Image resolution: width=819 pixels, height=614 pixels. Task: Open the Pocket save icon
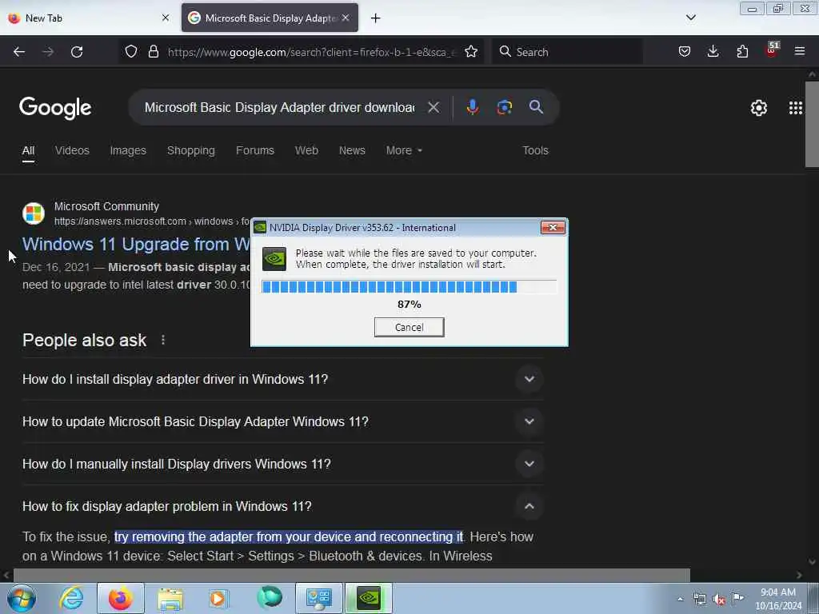click(685, 51)
